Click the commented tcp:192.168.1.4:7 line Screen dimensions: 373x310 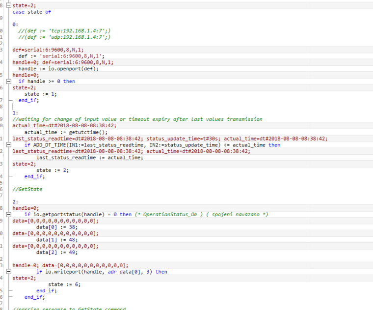(x=64, y=30)
